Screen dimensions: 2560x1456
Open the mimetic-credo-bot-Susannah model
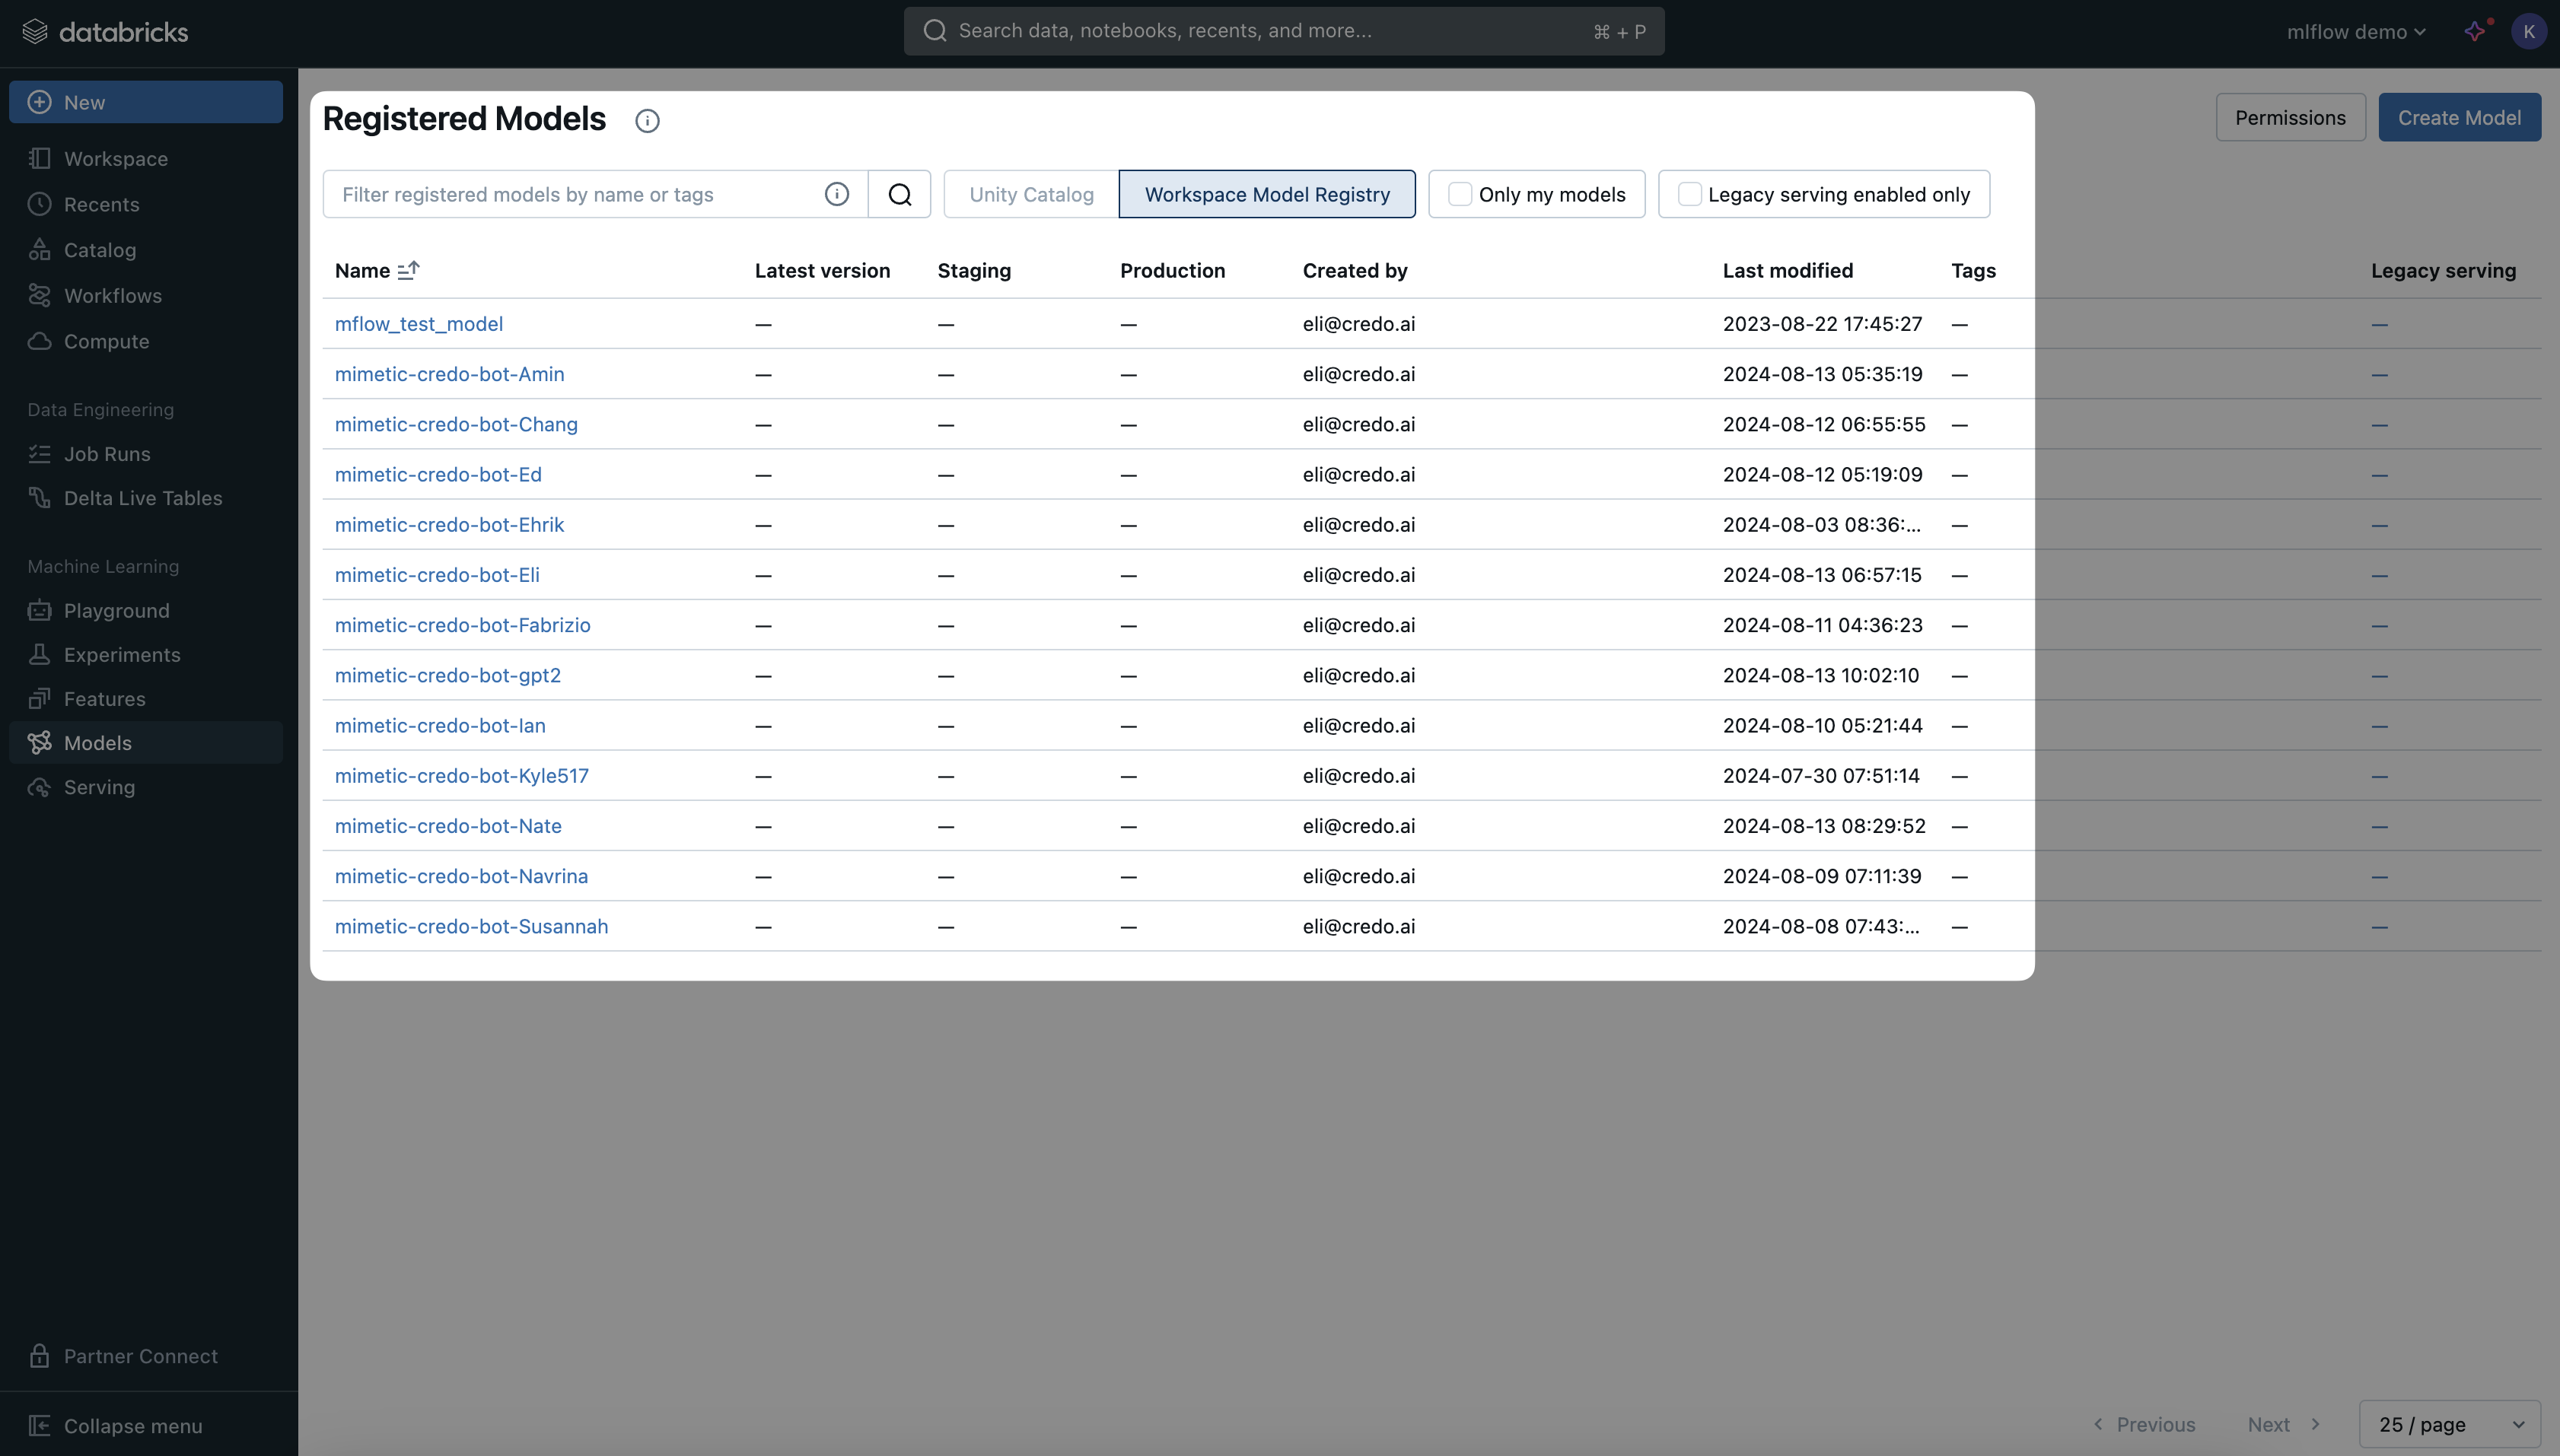point(471,926)
